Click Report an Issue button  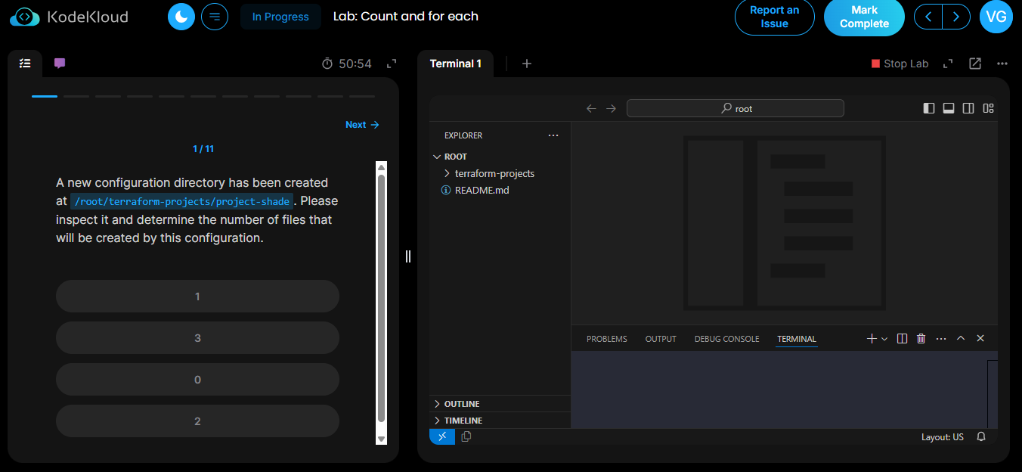774,17
